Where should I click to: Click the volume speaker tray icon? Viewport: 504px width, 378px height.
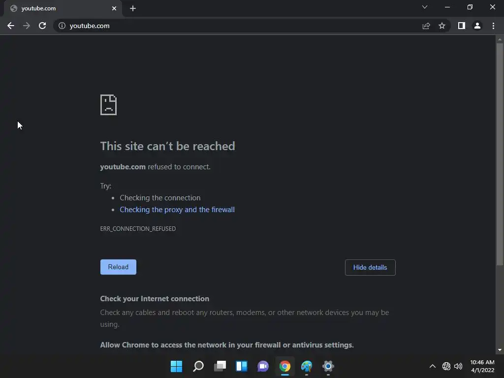(458, 366)
